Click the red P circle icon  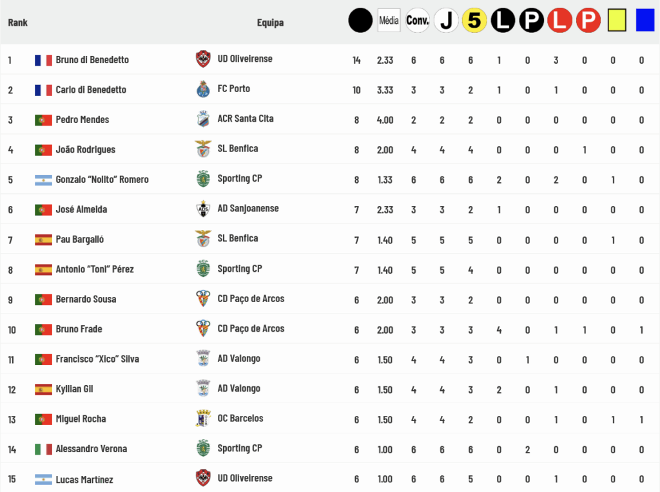point(588,20)
